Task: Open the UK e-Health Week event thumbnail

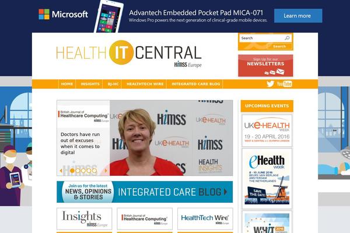Action: [x=267, y=130]
